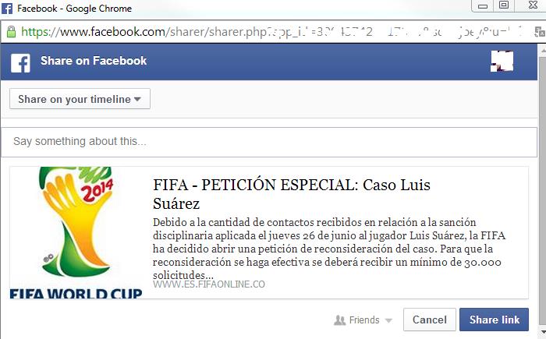Image resolution: width=546 pixels, height=339 pixels.
Task: Click the Share link button
Action: 494,320
